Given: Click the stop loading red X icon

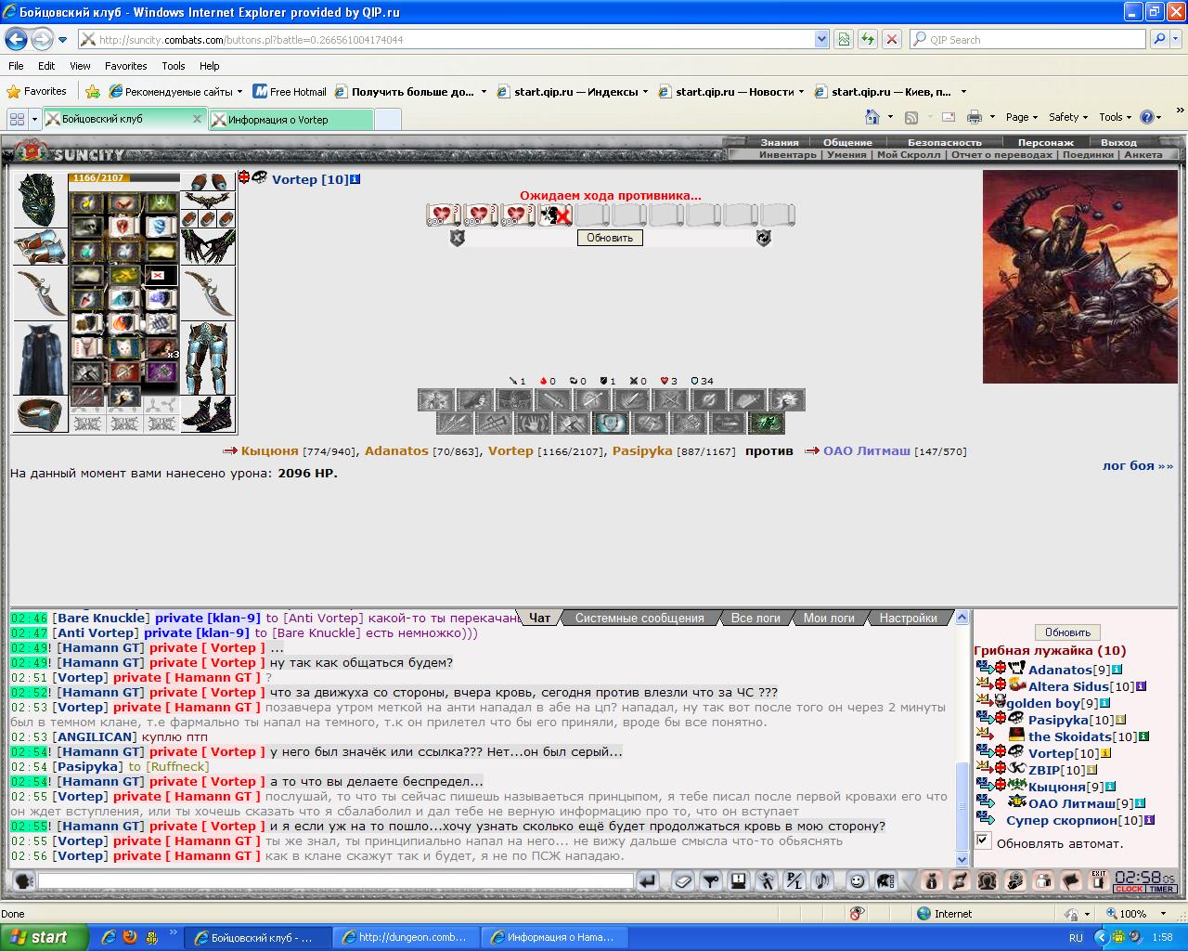Looking at the screenshot, I should point(892,39).
